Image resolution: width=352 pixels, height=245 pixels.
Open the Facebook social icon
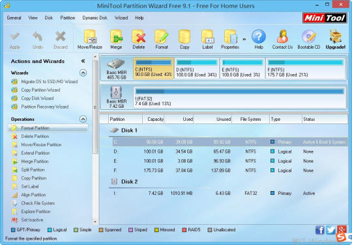[x=320, y=230]
